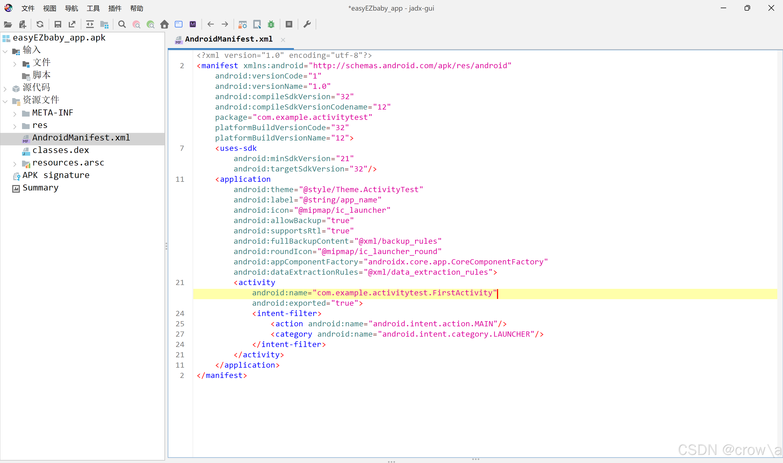The width and height of the screenshot is (783, 463).
Task: Export project as Gradle
Action: pos(72,24)
